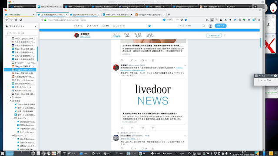Click the message icon under livedoor tweet
Viewport: 278px width, 156px height.
pyautogui.click(x=153, y=128)
